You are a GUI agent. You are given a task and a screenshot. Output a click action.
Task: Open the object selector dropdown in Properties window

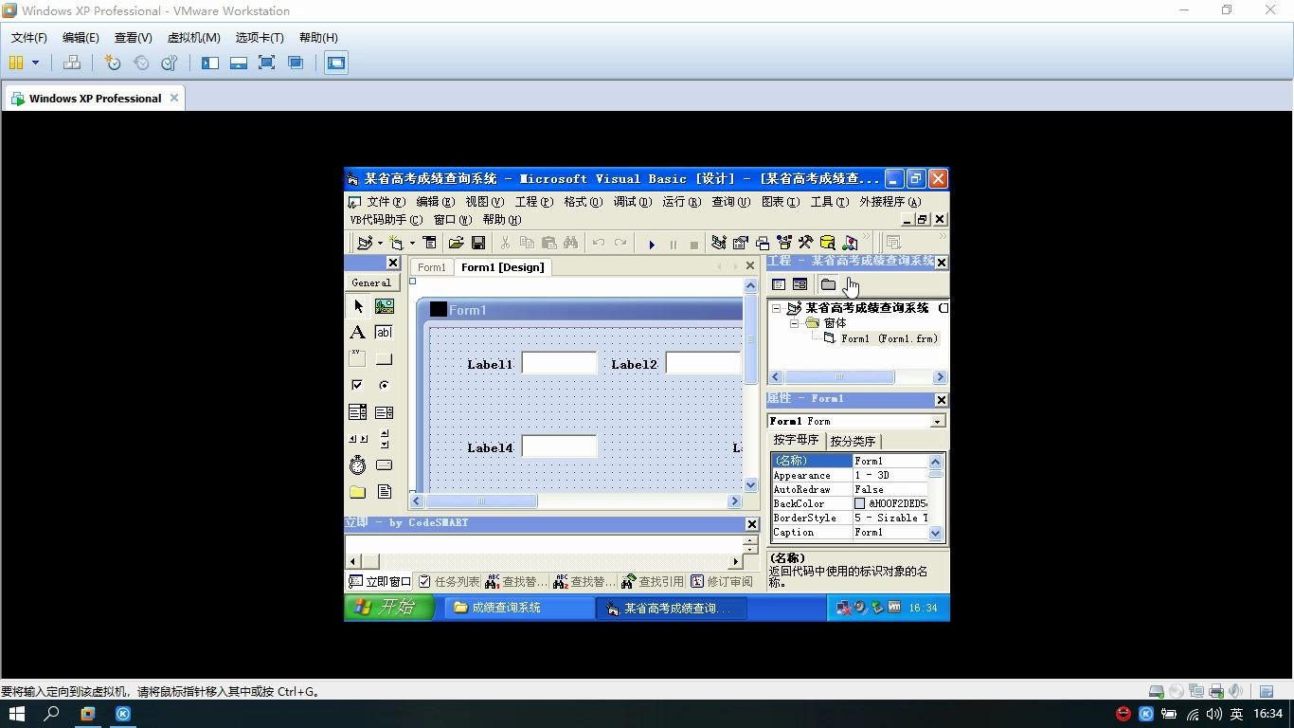pos(937,420)
